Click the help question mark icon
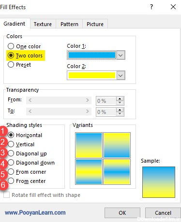Screen dimensions: 181x222 click(151, 7)
